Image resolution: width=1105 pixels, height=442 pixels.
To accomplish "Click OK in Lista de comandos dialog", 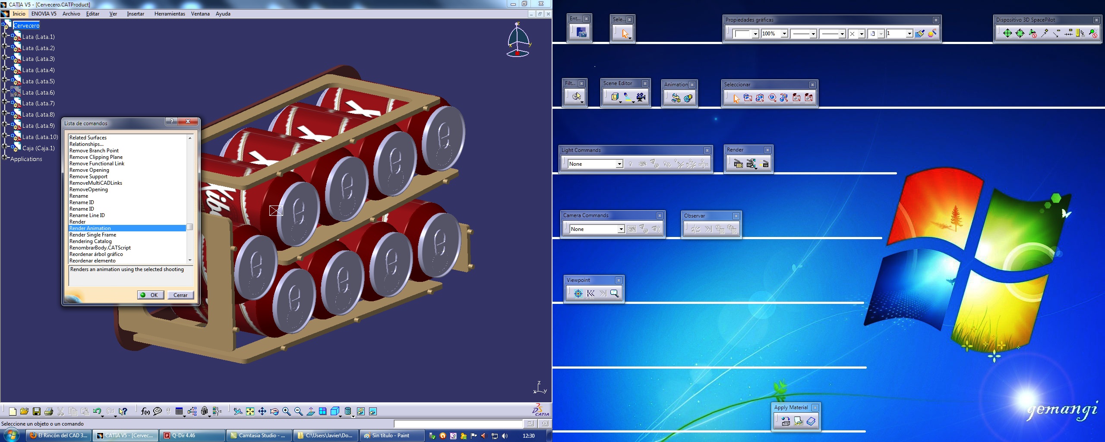I will [x=150, y=295].
